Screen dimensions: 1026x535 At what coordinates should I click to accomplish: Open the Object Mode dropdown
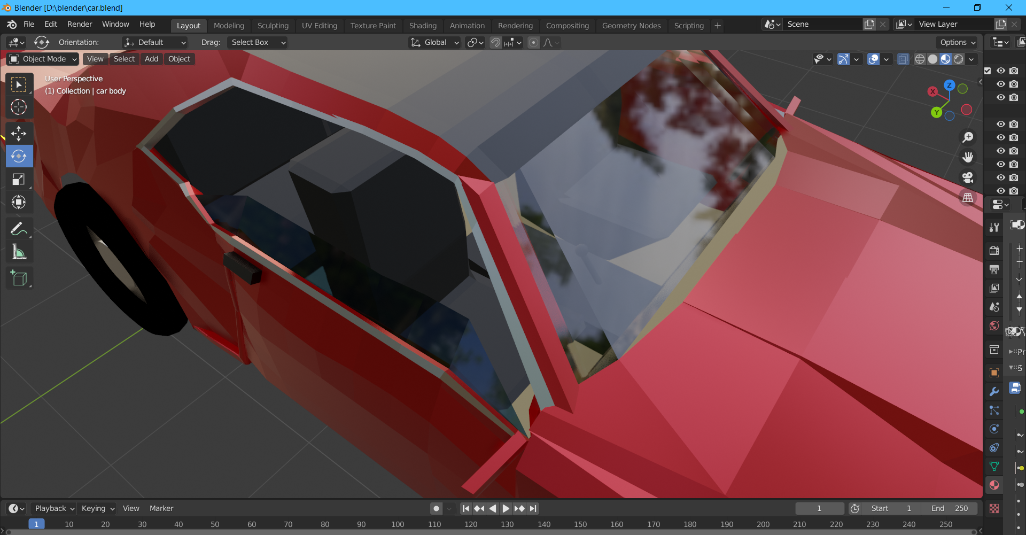(x=44, y=59)
